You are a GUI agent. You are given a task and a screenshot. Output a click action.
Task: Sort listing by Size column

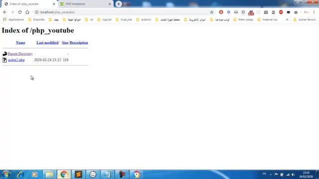(x=65, y=43)
